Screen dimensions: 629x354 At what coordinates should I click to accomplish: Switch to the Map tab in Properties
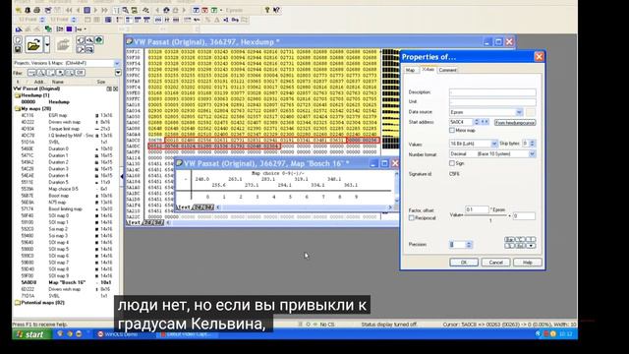click(x=410, y=70)
